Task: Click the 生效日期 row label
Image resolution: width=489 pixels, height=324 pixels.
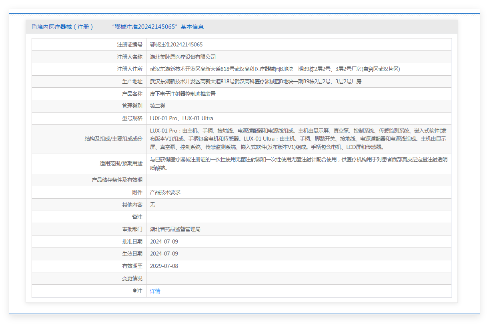Action: 132,254
